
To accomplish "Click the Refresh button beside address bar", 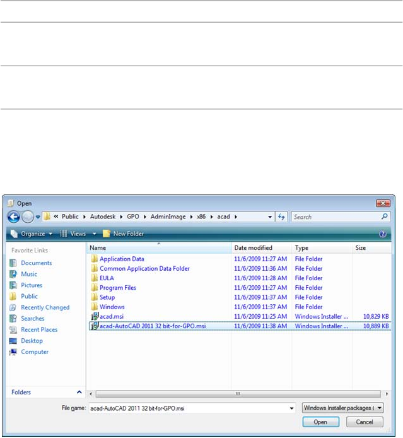I will 281,216.
